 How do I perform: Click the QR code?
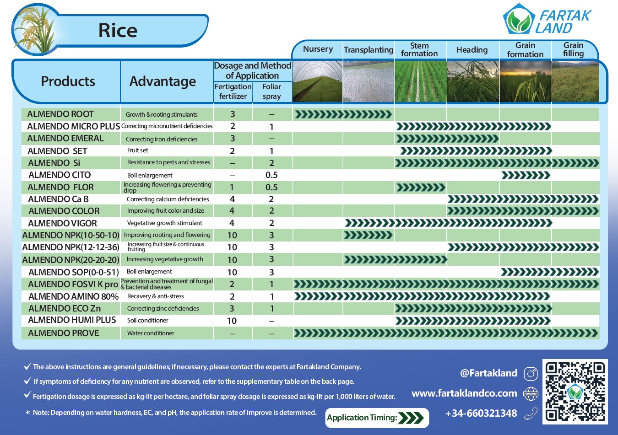(x=575, y=392)
